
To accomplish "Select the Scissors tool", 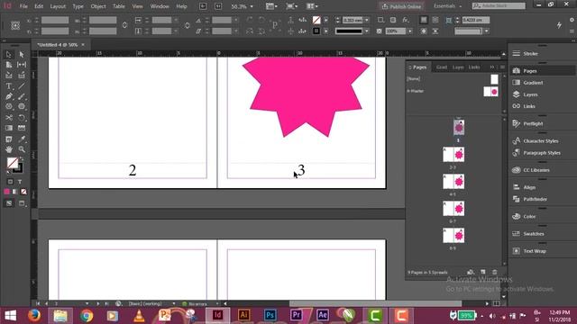I will (9, 118).
